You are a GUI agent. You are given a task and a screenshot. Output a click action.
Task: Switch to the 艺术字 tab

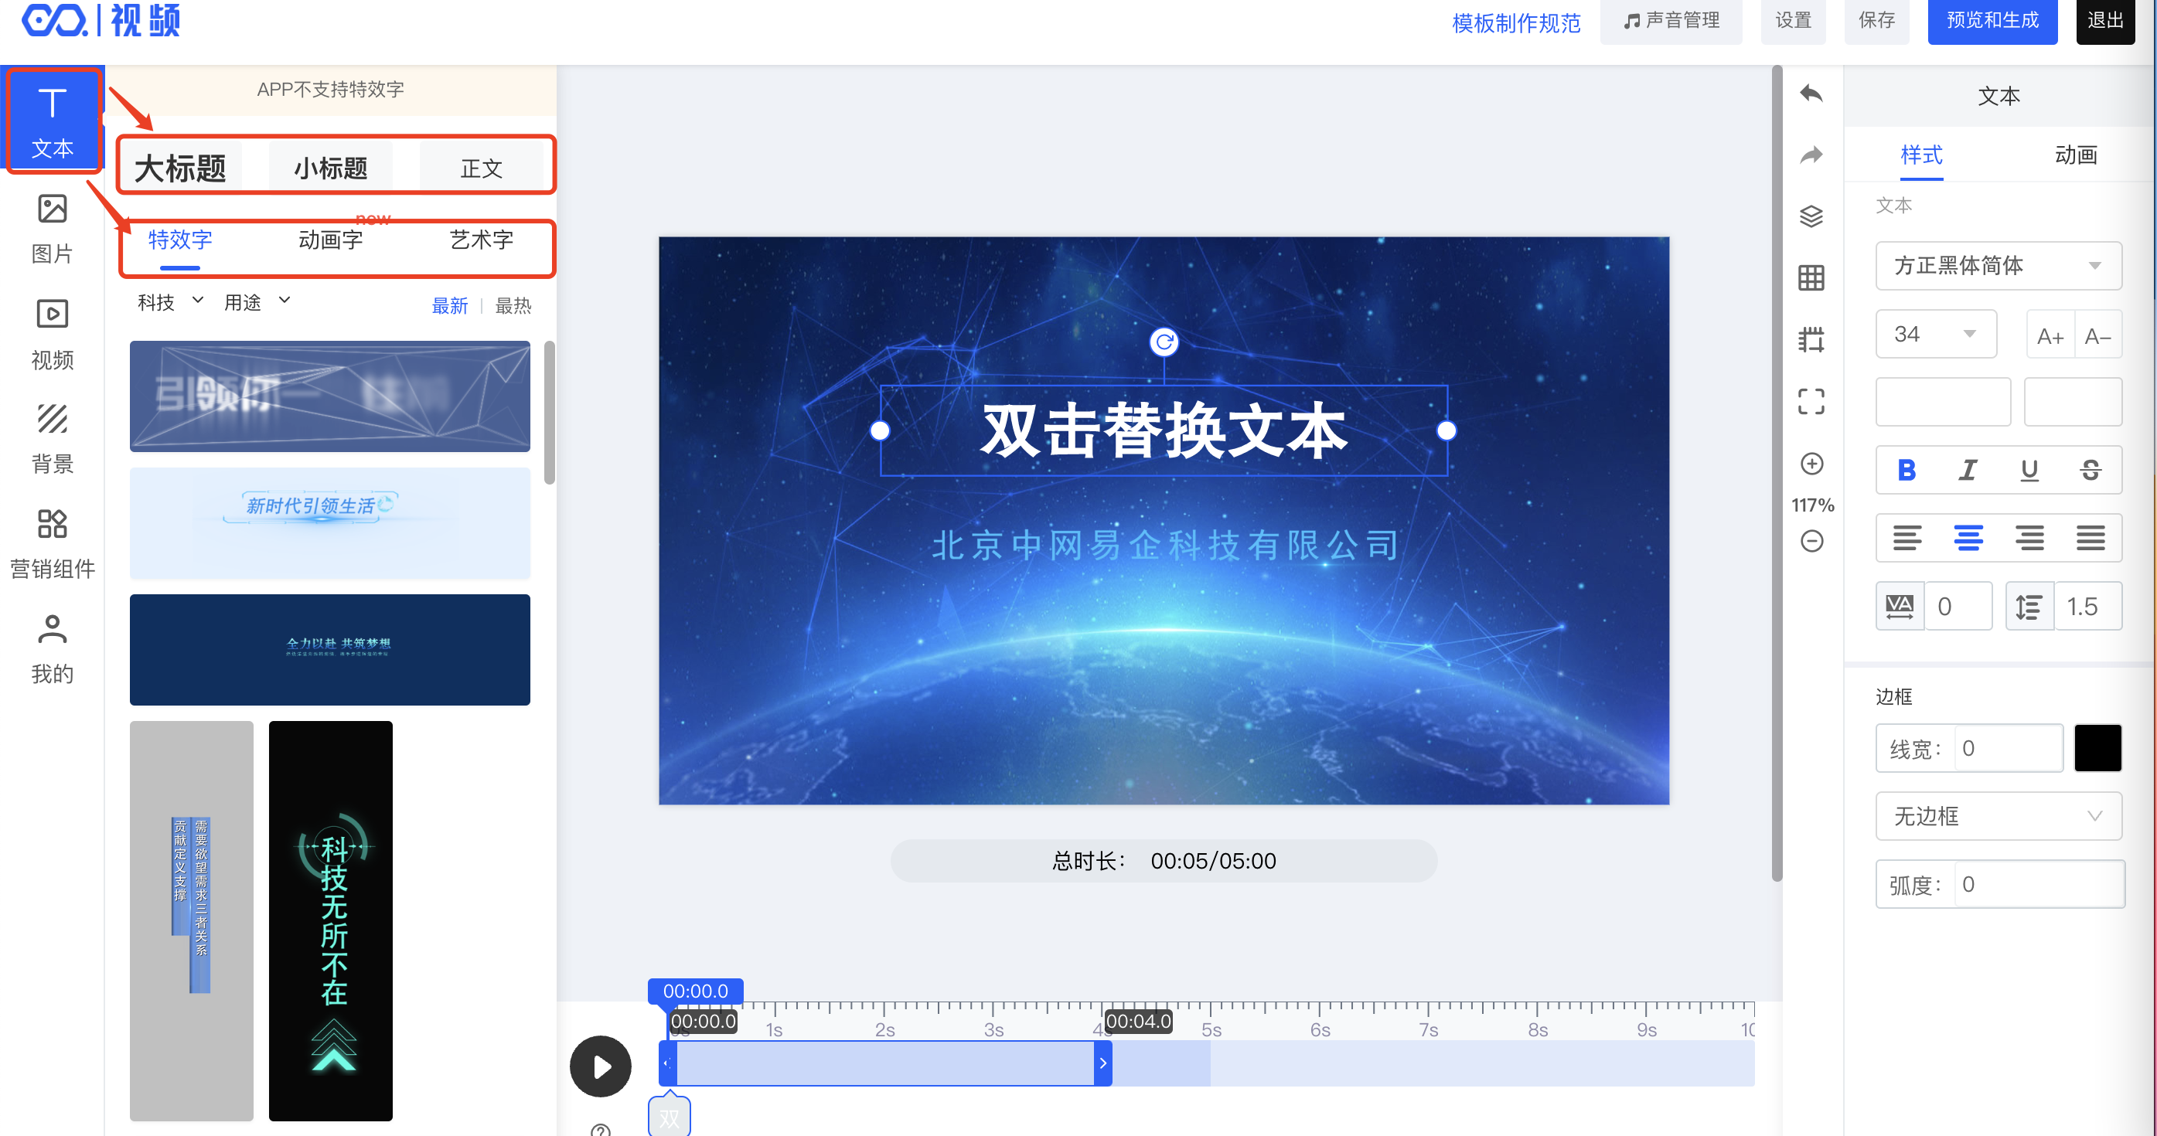coord(481,240)
